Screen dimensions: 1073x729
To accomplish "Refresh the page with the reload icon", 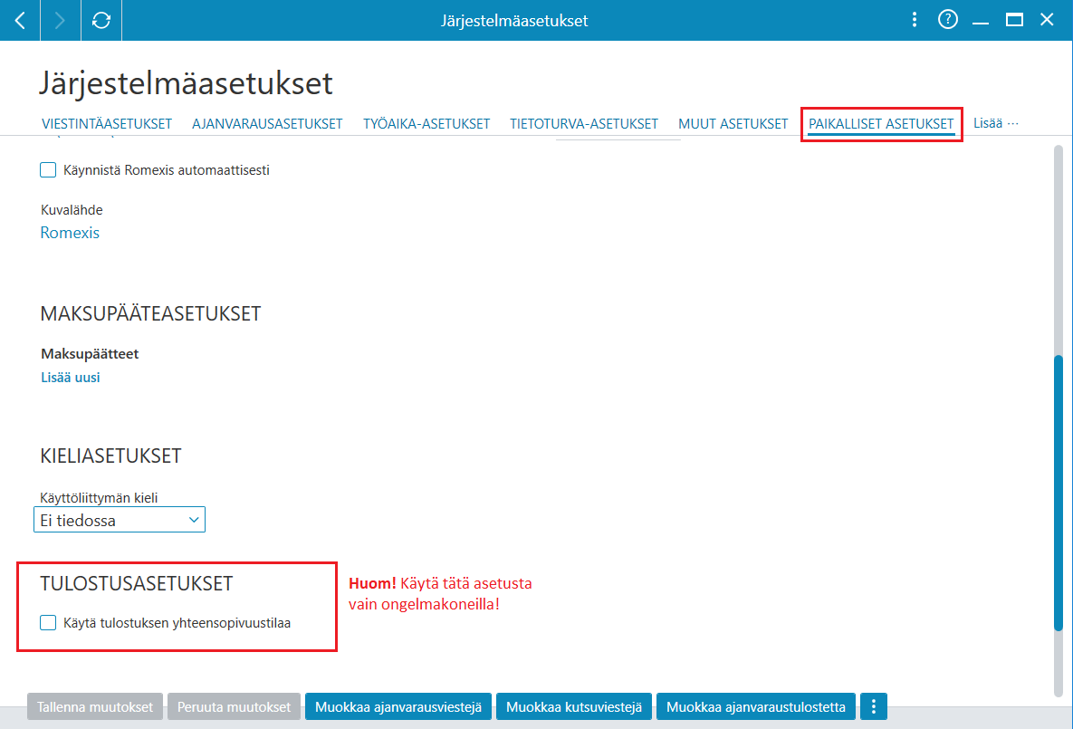I will 101,21.
